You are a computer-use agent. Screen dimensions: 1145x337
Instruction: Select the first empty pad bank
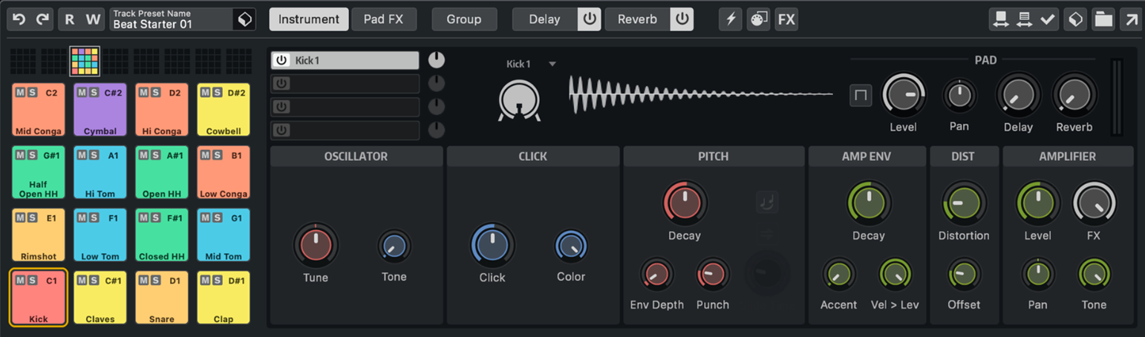click(23, 61)
